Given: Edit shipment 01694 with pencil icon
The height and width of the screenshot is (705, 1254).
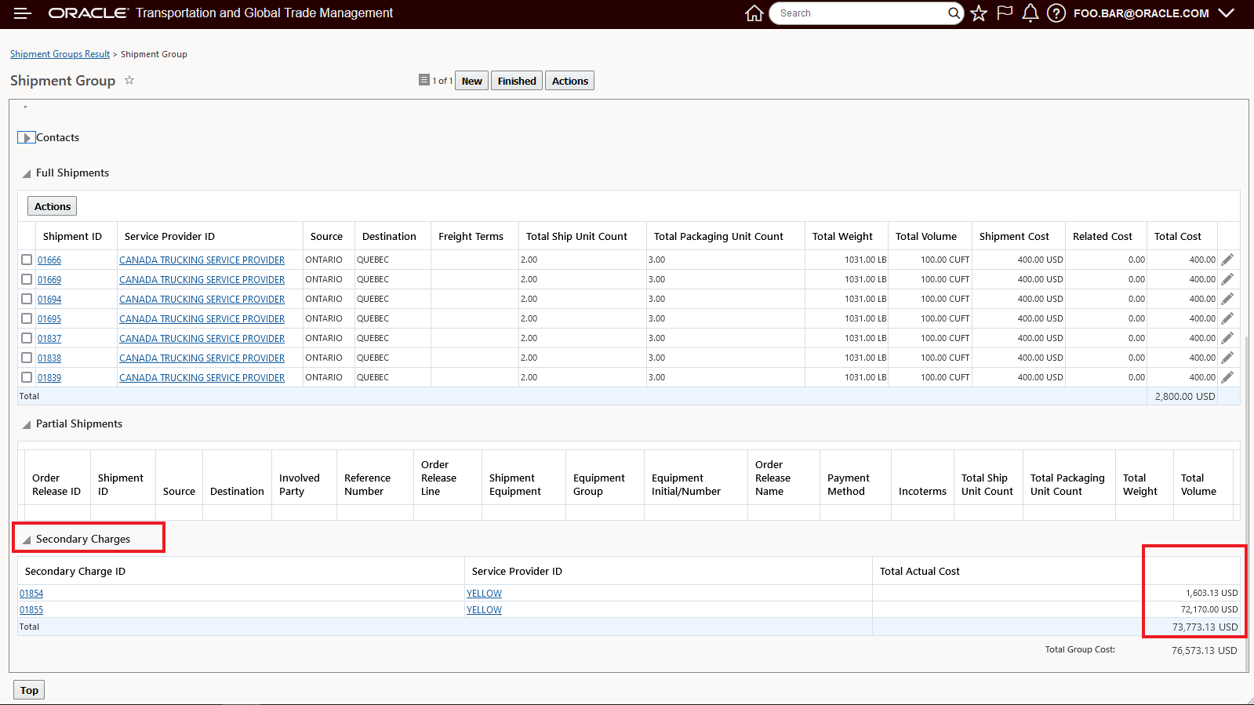Looking at the screenshot, I should pyautogui.click(x=1227, y=299).
